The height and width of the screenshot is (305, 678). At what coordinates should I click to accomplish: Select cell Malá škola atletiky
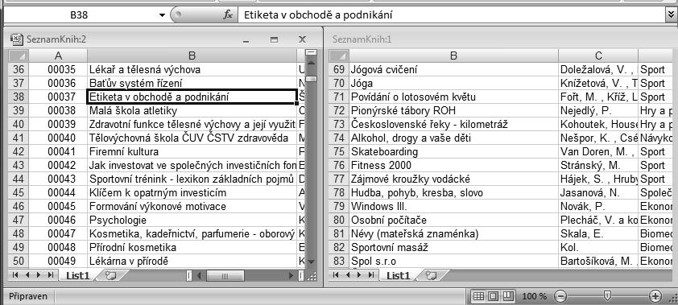pyautogui.click(x=192, y=110)
